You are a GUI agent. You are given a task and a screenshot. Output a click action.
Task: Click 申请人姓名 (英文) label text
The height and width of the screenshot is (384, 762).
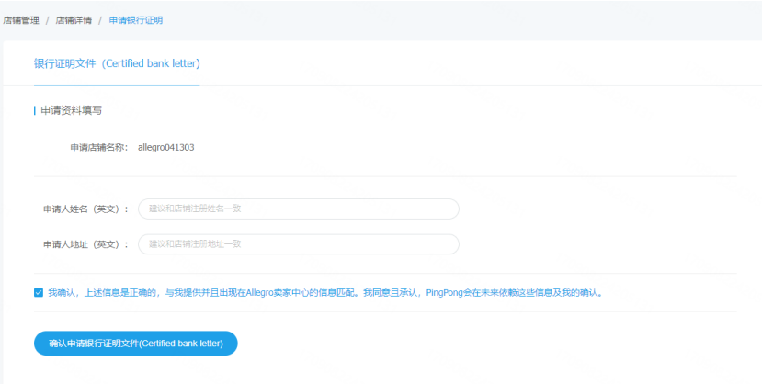coord(86,209)
